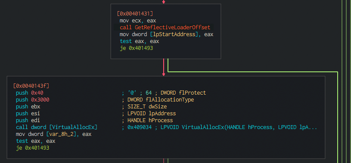Viewport: 351px width, 163px height.
Task: Select the 0x0040143f block address label
Action: pyautogui.click(x=31, y=86)
